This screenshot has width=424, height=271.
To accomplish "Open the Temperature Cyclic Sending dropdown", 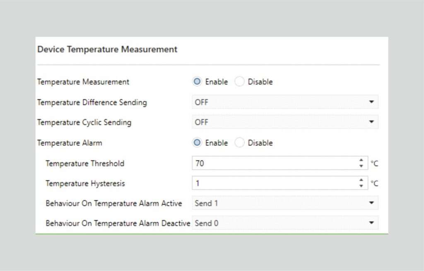I will tap(285, 122).
